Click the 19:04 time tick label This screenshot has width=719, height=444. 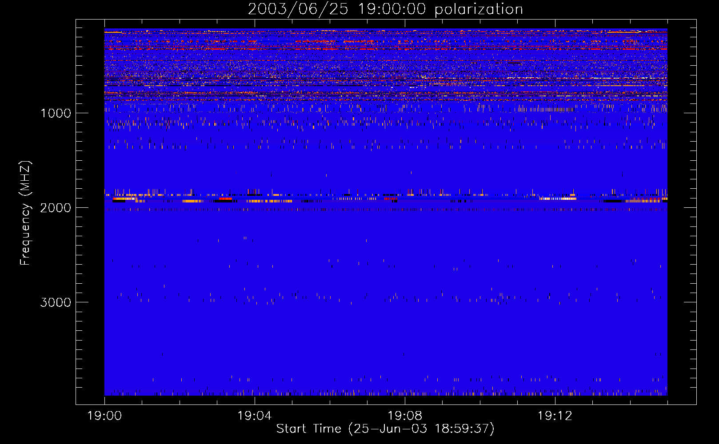[255, 416]
